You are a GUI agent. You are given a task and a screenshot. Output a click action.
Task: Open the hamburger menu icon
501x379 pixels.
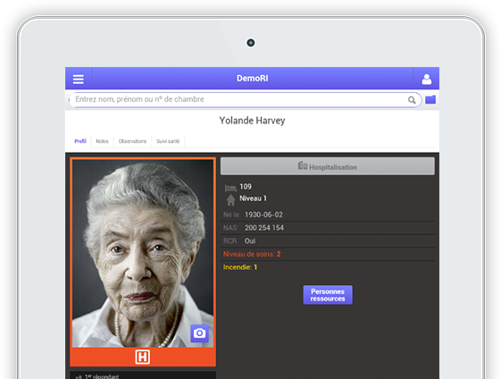(79, 79)
